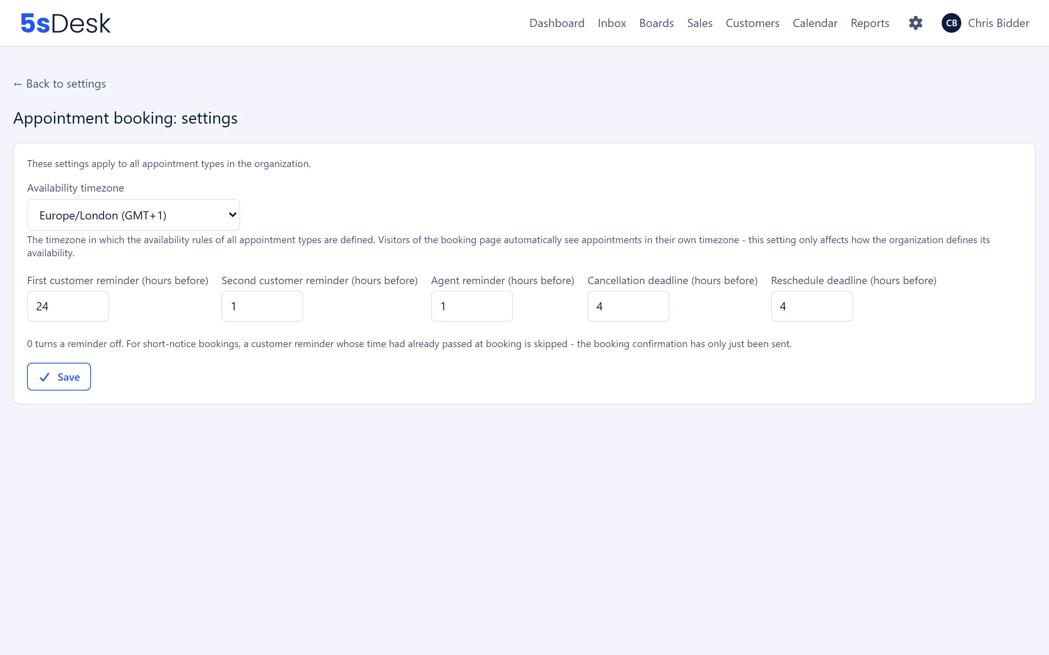Viewport: 1049px width, 655px height.
Task: Focus the Reschedule deadline hours field
Action: [x=812, y=306]
